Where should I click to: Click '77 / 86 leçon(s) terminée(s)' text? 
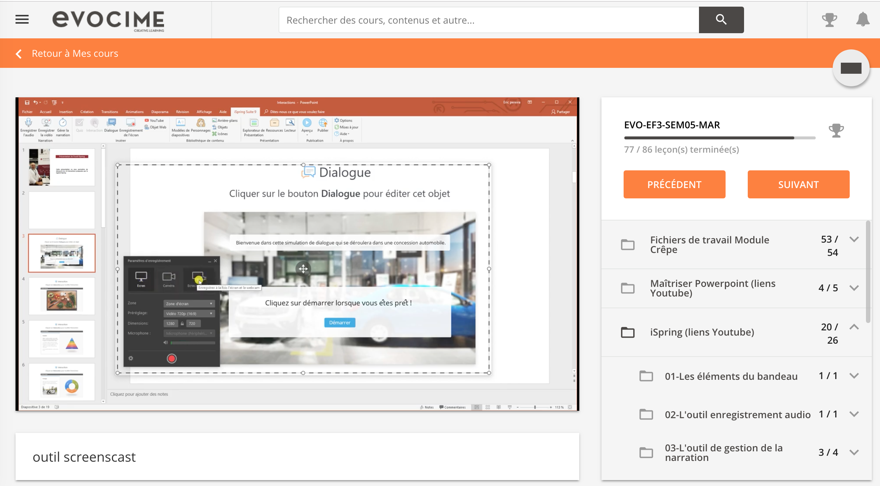[x=681, y=150]
